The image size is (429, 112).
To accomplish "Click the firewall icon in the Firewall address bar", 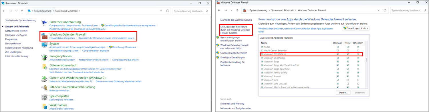I will tap(245, 10).
